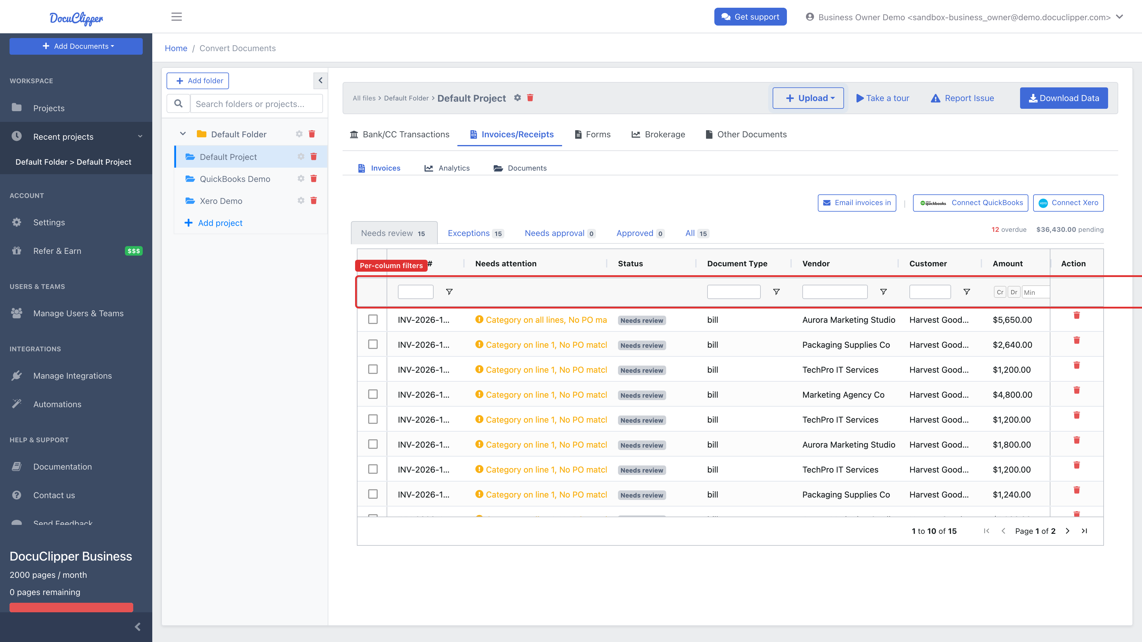The width and height of the screenshot is (1142, 642).
Task: Click the Home breadcrumb link
Action: pos(176,48)
